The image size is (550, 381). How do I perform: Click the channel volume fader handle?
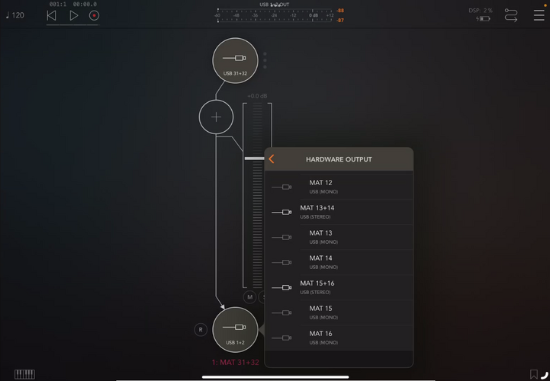(x=254, y=158)
